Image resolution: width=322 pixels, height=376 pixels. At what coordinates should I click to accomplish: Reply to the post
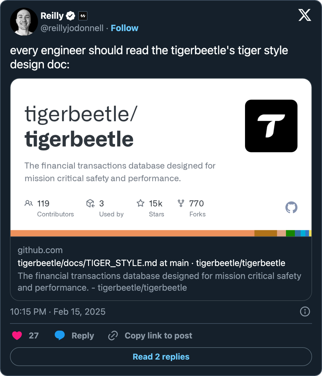click(x=75, y=336)
